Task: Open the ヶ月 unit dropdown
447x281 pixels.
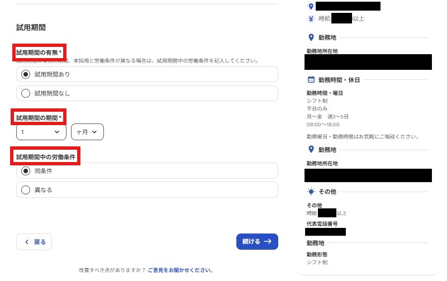Action: [87, 132]
